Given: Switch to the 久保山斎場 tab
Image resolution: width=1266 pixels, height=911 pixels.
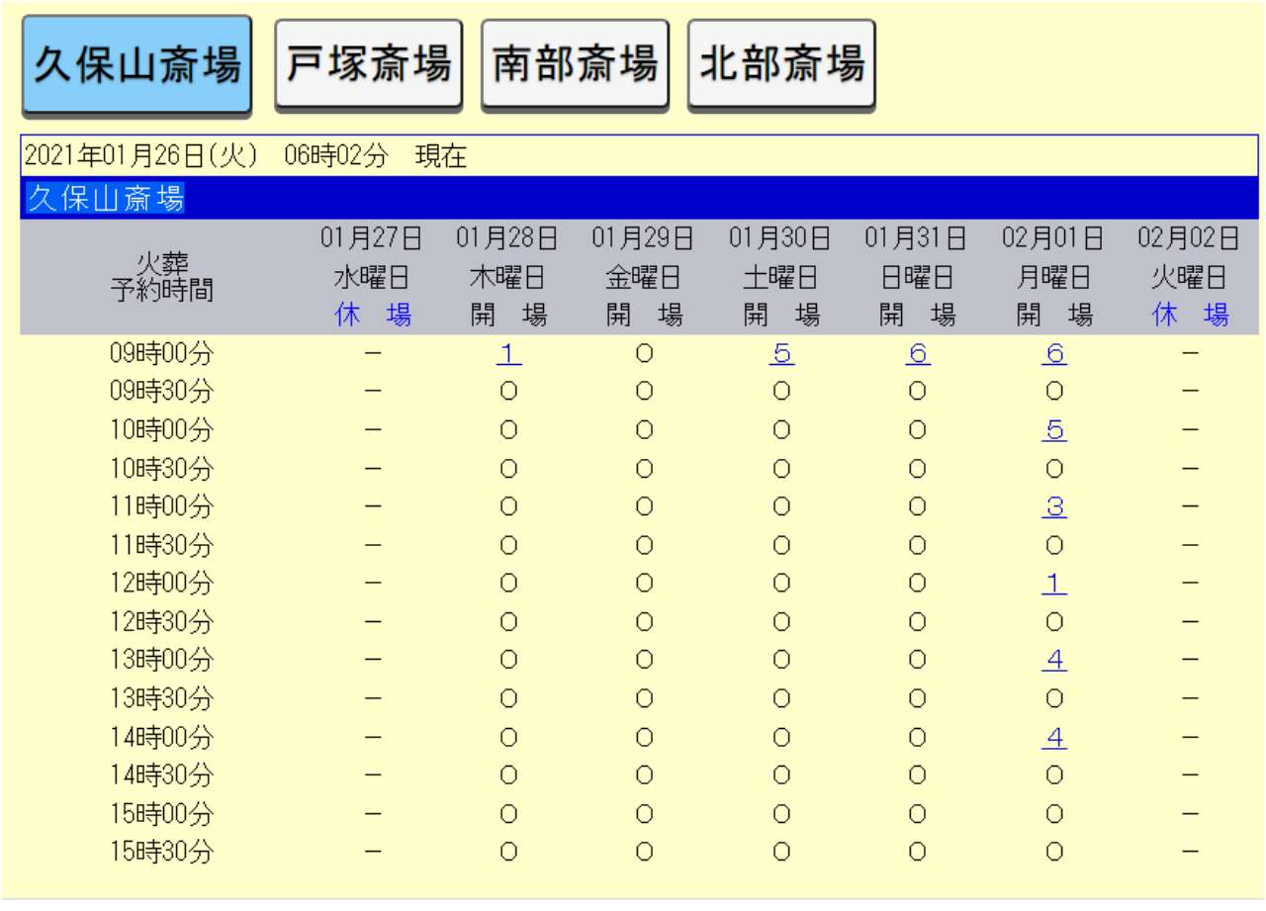Looking at the screenshot, I should coord(136,65).
